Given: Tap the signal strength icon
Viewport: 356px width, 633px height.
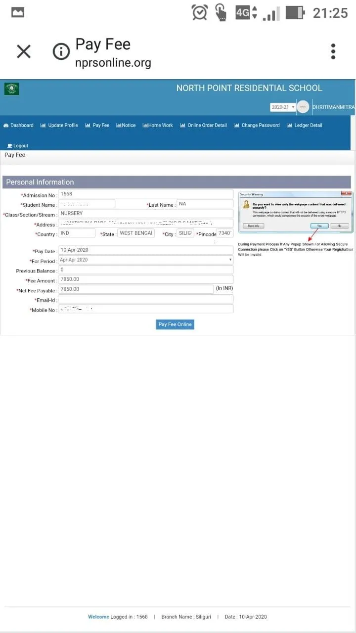Looking at the screenshot, I should pos(271,13).
